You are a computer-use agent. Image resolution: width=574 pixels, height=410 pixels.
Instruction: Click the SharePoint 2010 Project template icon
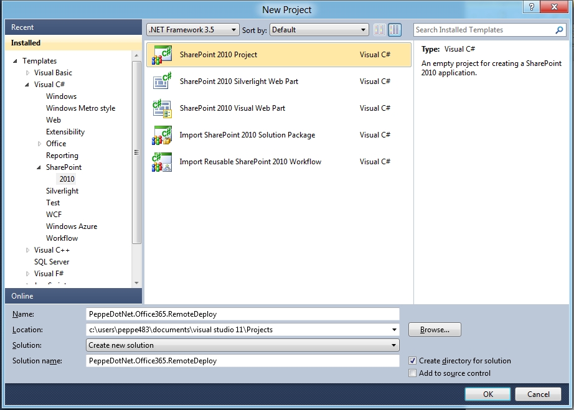(162, 55)
